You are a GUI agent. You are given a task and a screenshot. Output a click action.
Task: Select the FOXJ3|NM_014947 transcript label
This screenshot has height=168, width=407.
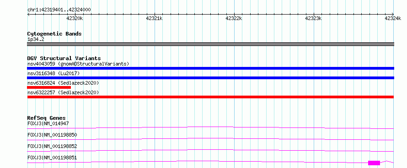tap(48, 123)
